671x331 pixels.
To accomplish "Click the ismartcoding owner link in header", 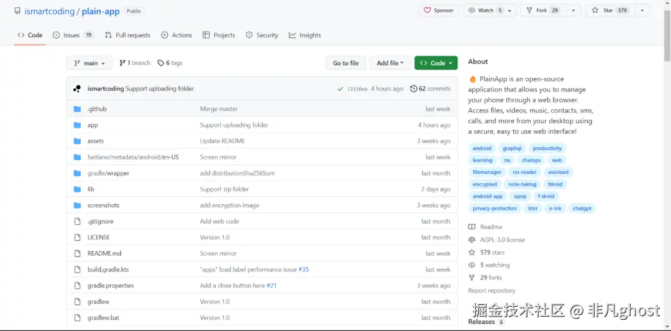I will click(x=49, y=11).
